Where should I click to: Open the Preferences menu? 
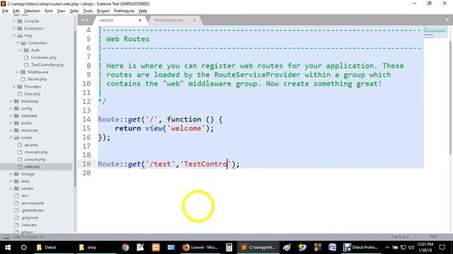click(x=124, y=11)
